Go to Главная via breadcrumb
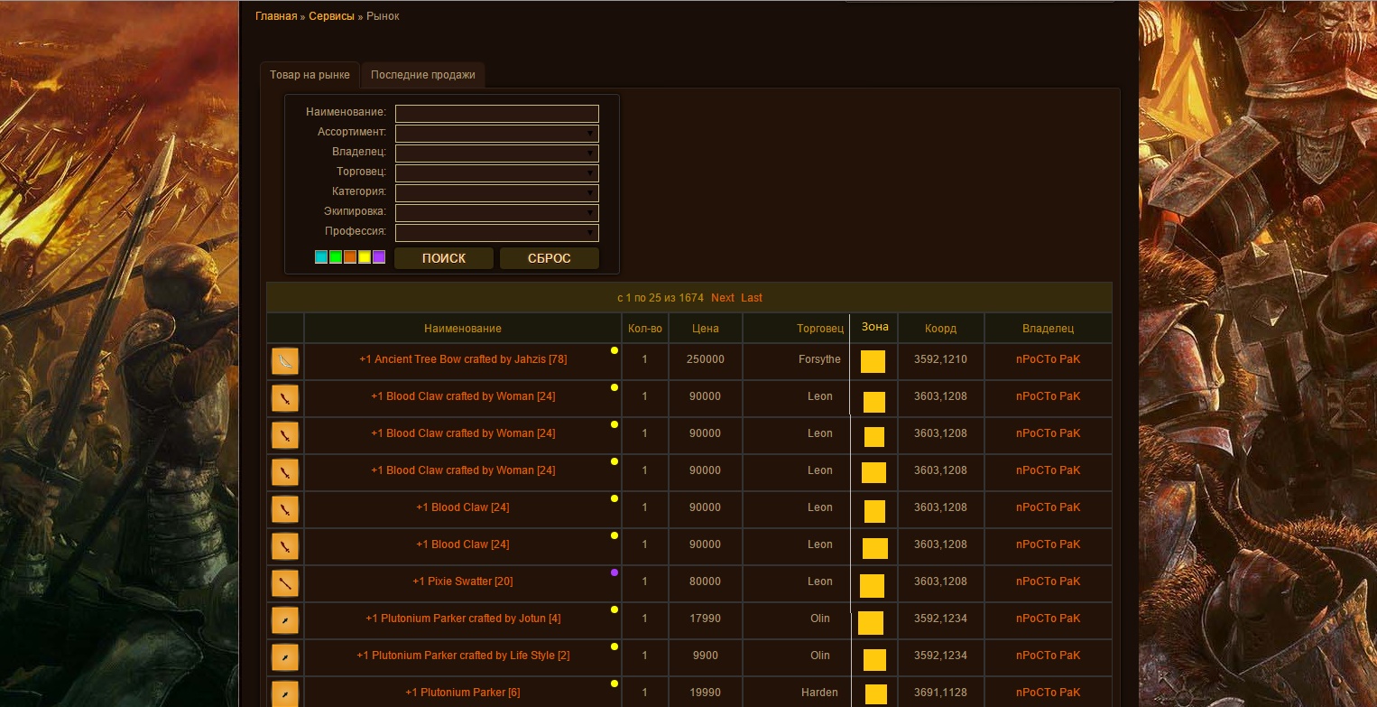 276,16
